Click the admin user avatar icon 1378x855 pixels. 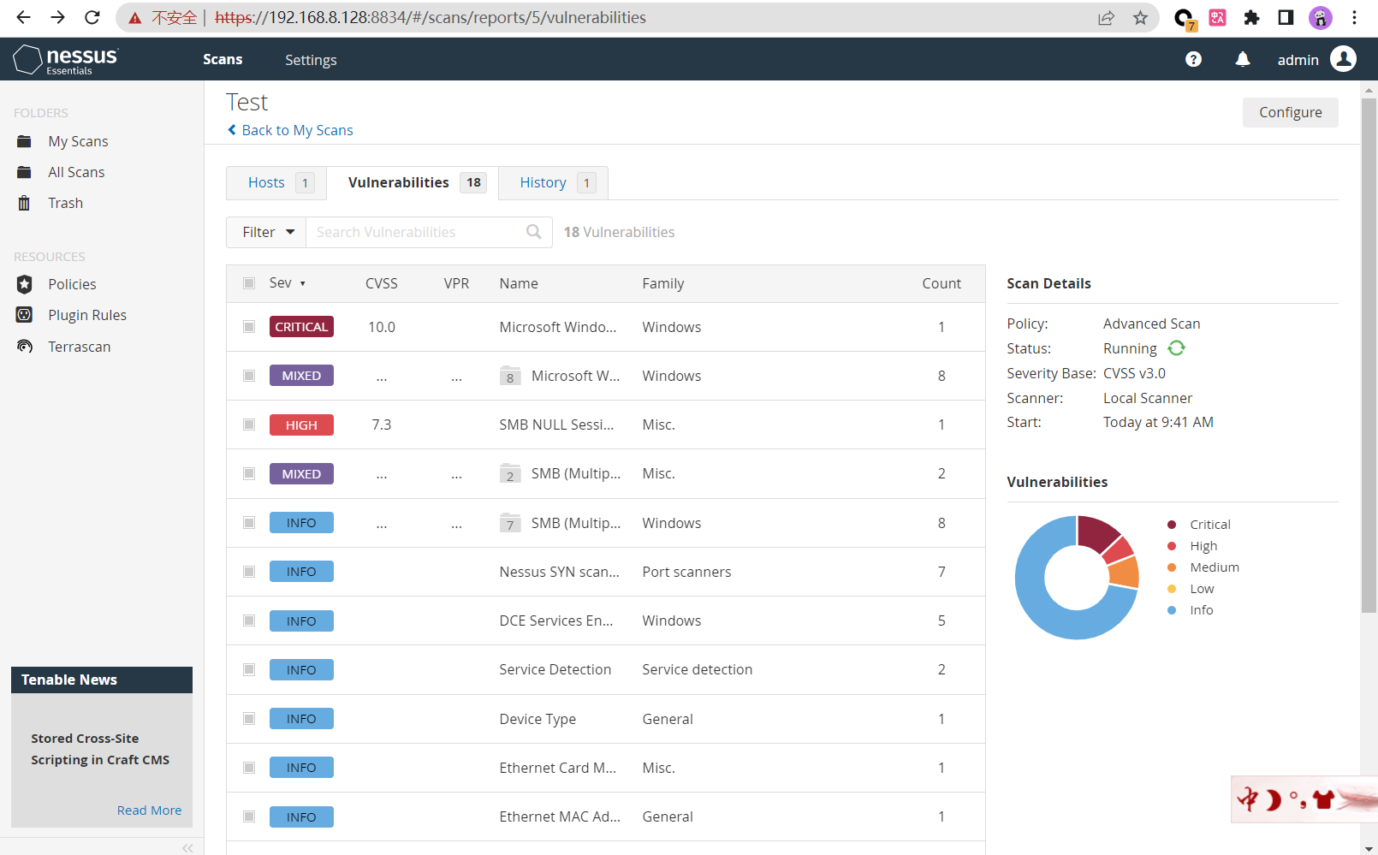1344,59
